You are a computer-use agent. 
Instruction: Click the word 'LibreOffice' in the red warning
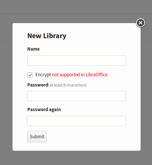(96, 75)
